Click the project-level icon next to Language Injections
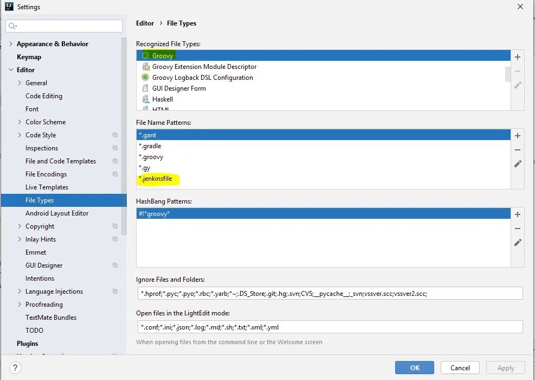 pos(115,291)
